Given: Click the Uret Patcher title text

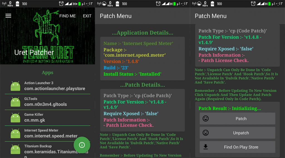Looking at the screenshot, I should (34, 52).
